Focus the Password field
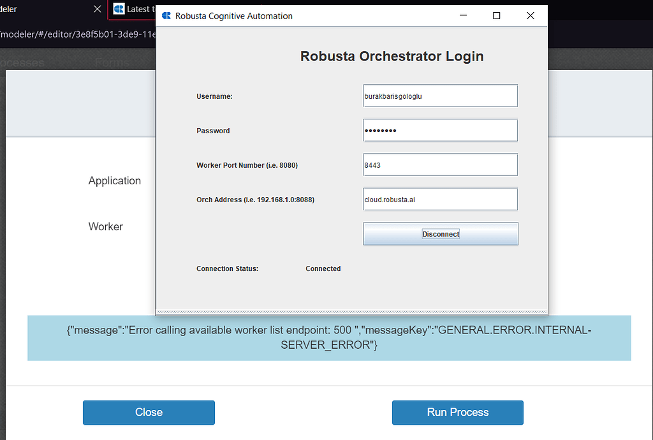This screenshot has width=653, height=440. (x=440, y=130)
